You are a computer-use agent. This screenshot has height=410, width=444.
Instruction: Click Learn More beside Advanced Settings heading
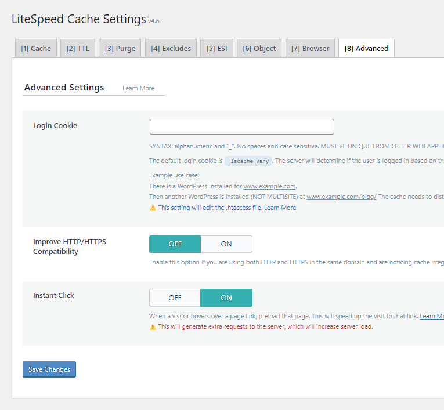point(139,88)
